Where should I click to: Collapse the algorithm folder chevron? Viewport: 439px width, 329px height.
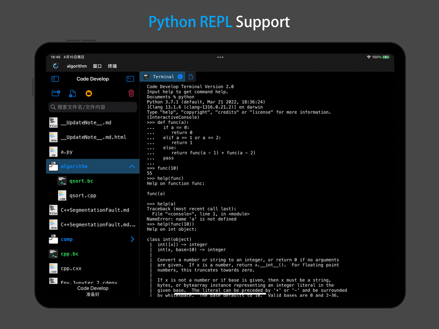tap(132, 166)
